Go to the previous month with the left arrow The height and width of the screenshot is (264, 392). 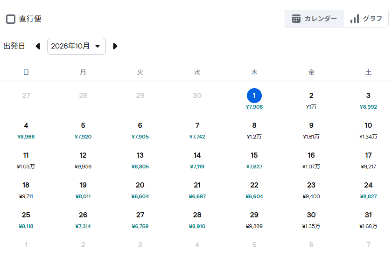click(x=38, y=46)
